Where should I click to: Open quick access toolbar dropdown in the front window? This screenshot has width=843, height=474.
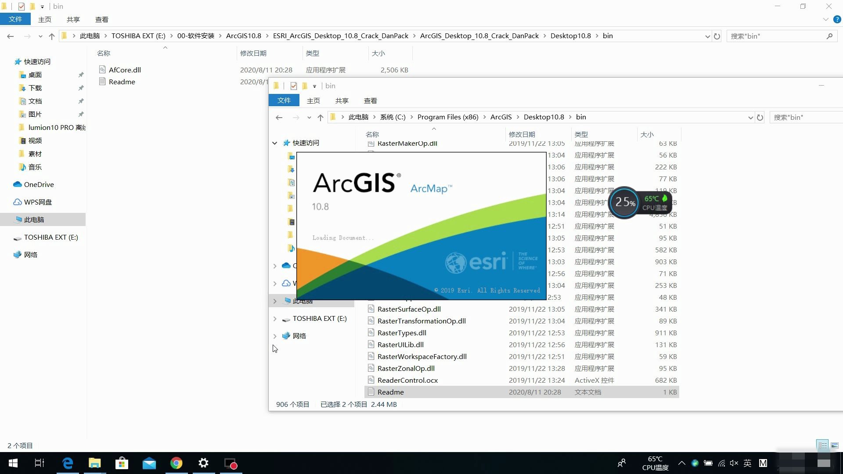point(314,86)
